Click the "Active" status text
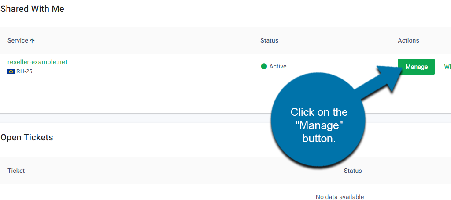This screenshot has height=200, width=451. [x=278, y=66]
